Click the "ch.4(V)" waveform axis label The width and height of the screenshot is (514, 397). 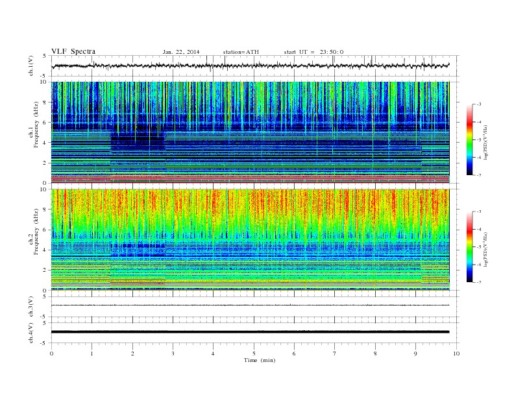point(31,333)
